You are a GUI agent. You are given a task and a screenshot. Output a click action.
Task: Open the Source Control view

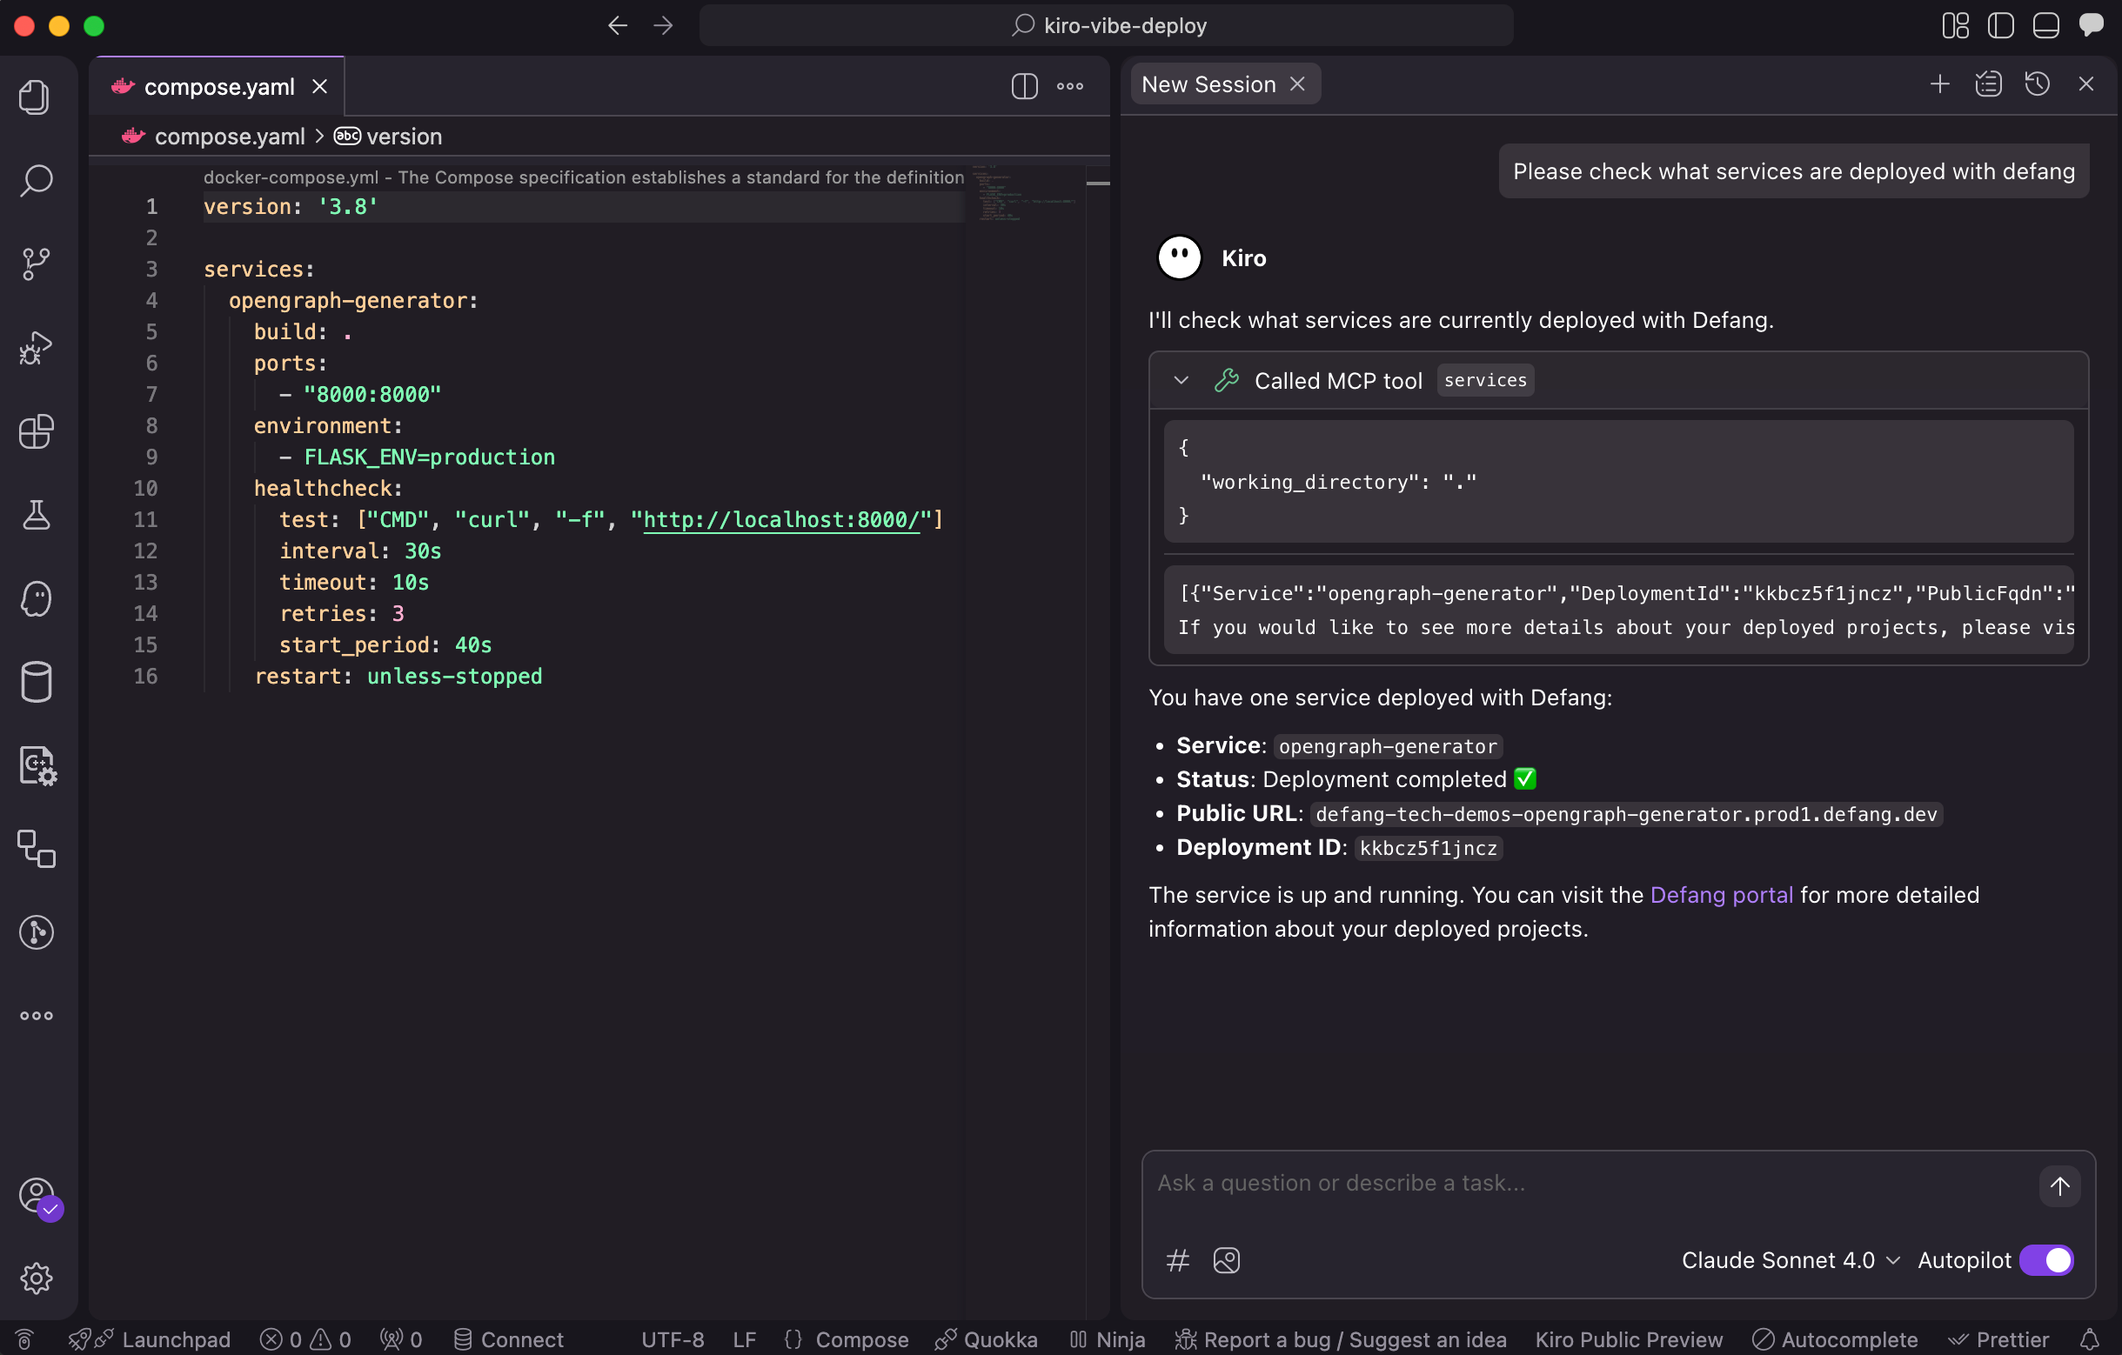36,264
